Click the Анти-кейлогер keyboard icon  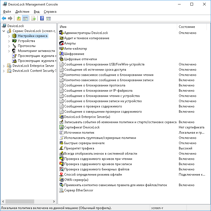pos(61,48)
